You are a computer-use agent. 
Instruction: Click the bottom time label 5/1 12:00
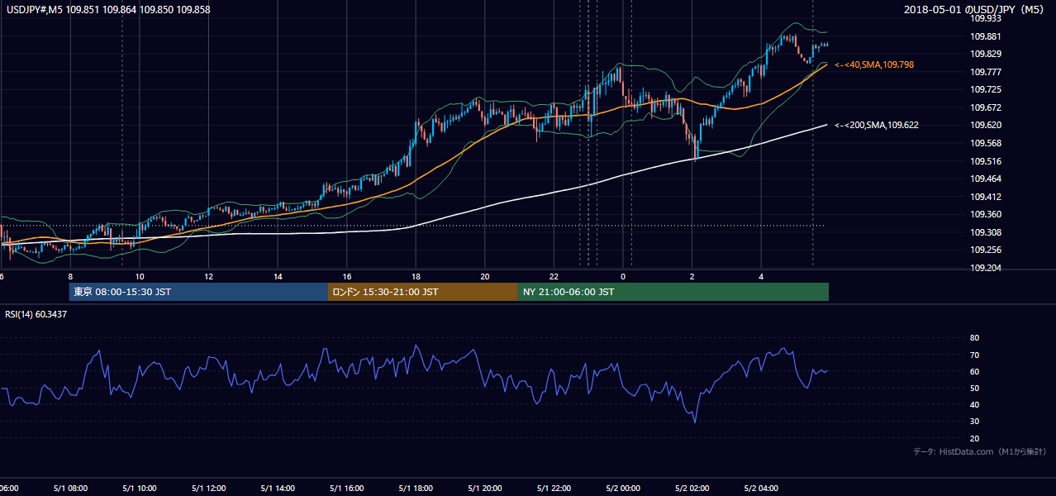click(x=208, y=489)
